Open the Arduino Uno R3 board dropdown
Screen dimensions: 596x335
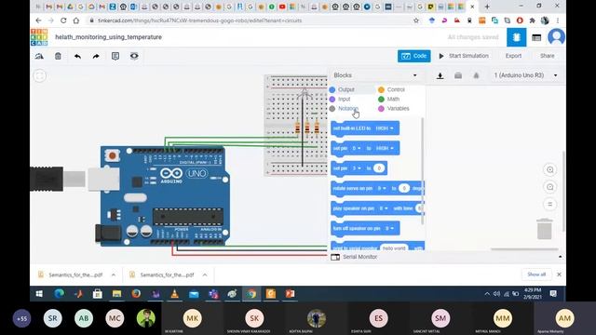pyautogui.click(x=525, y=75)
